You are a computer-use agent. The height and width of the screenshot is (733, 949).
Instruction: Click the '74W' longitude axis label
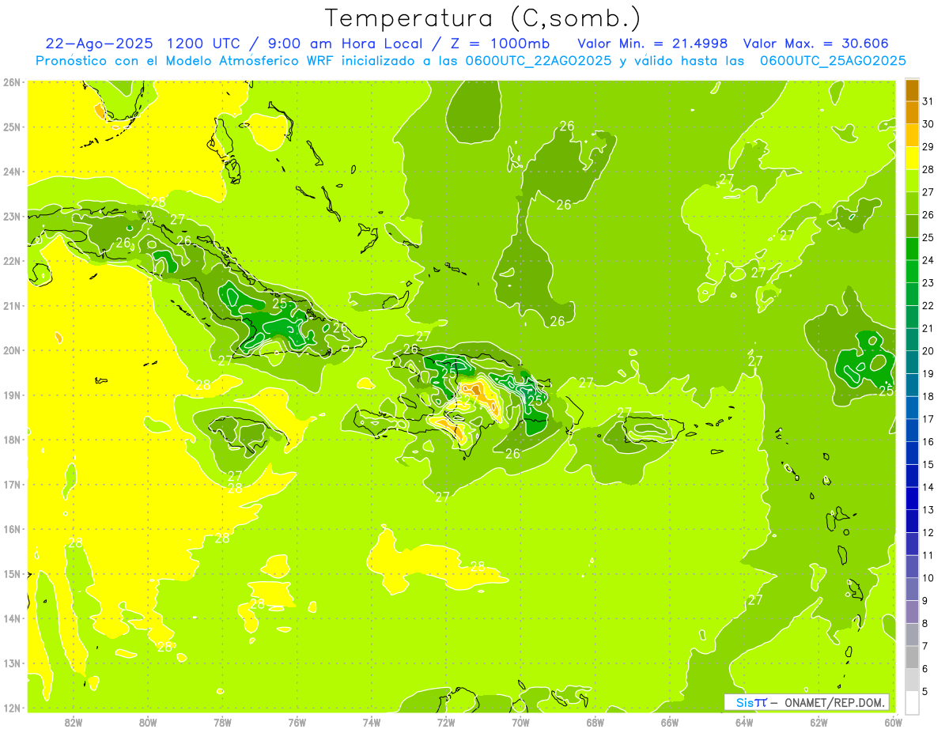(x=372, y=722)
